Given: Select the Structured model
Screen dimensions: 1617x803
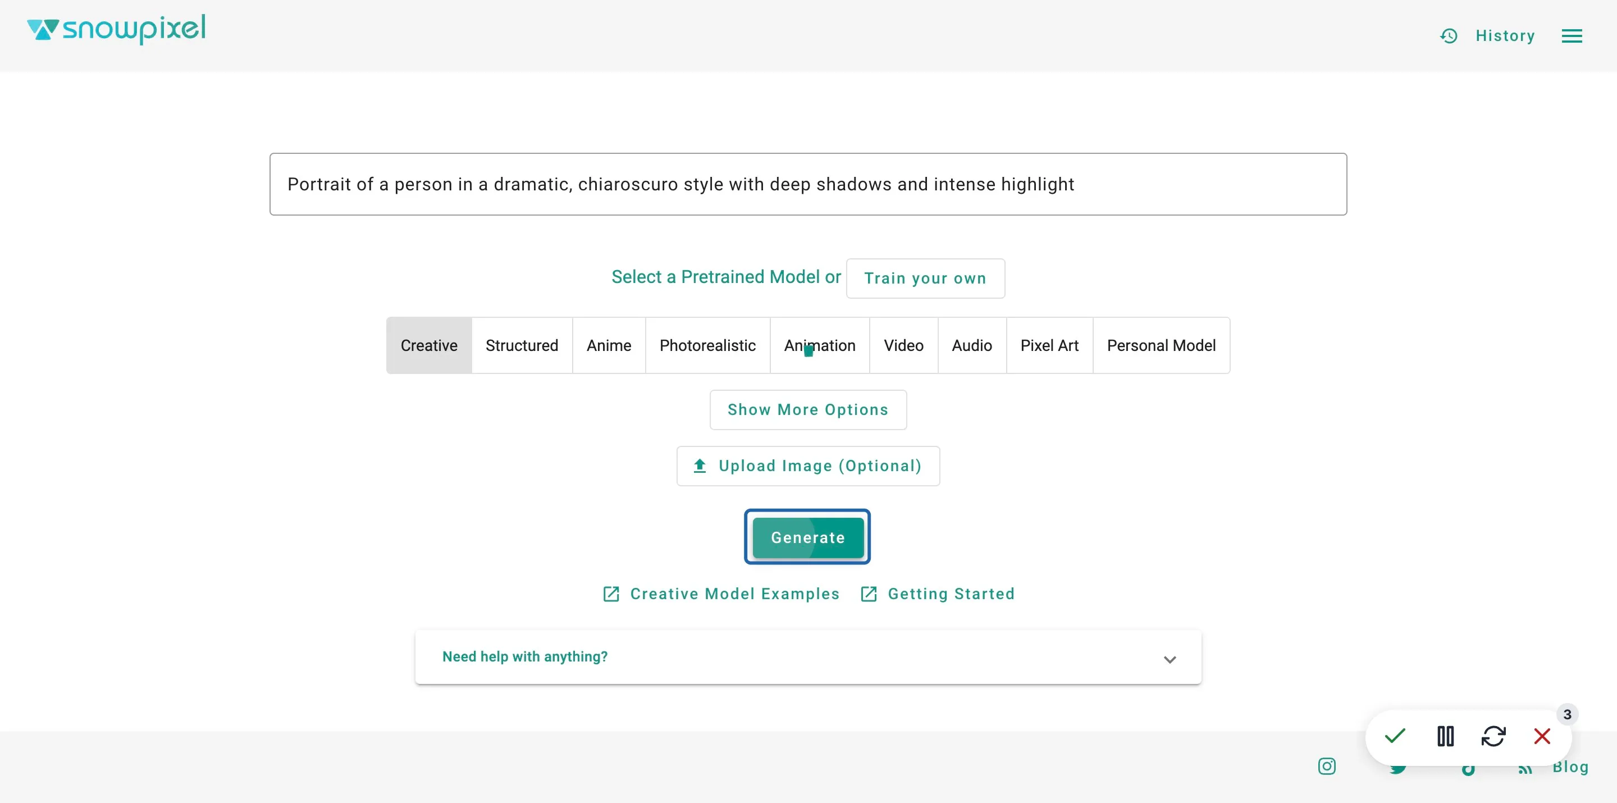Looking at the screenshot, I should [x=522, y=345].
